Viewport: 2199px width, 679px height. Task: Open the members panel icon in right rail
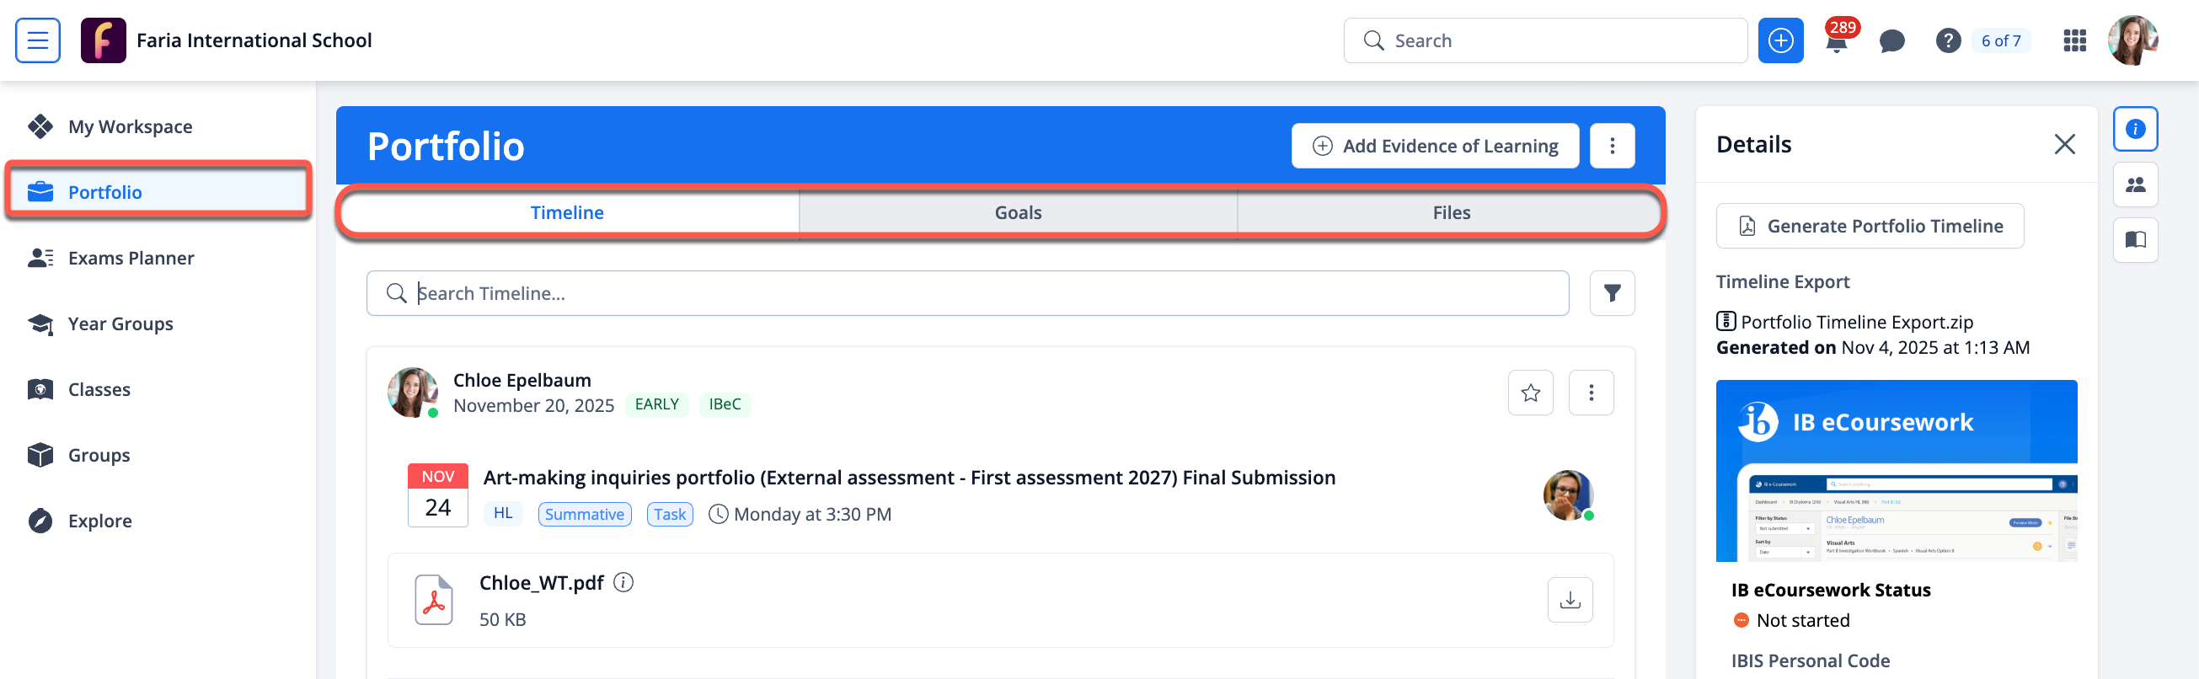point(2135,184)
